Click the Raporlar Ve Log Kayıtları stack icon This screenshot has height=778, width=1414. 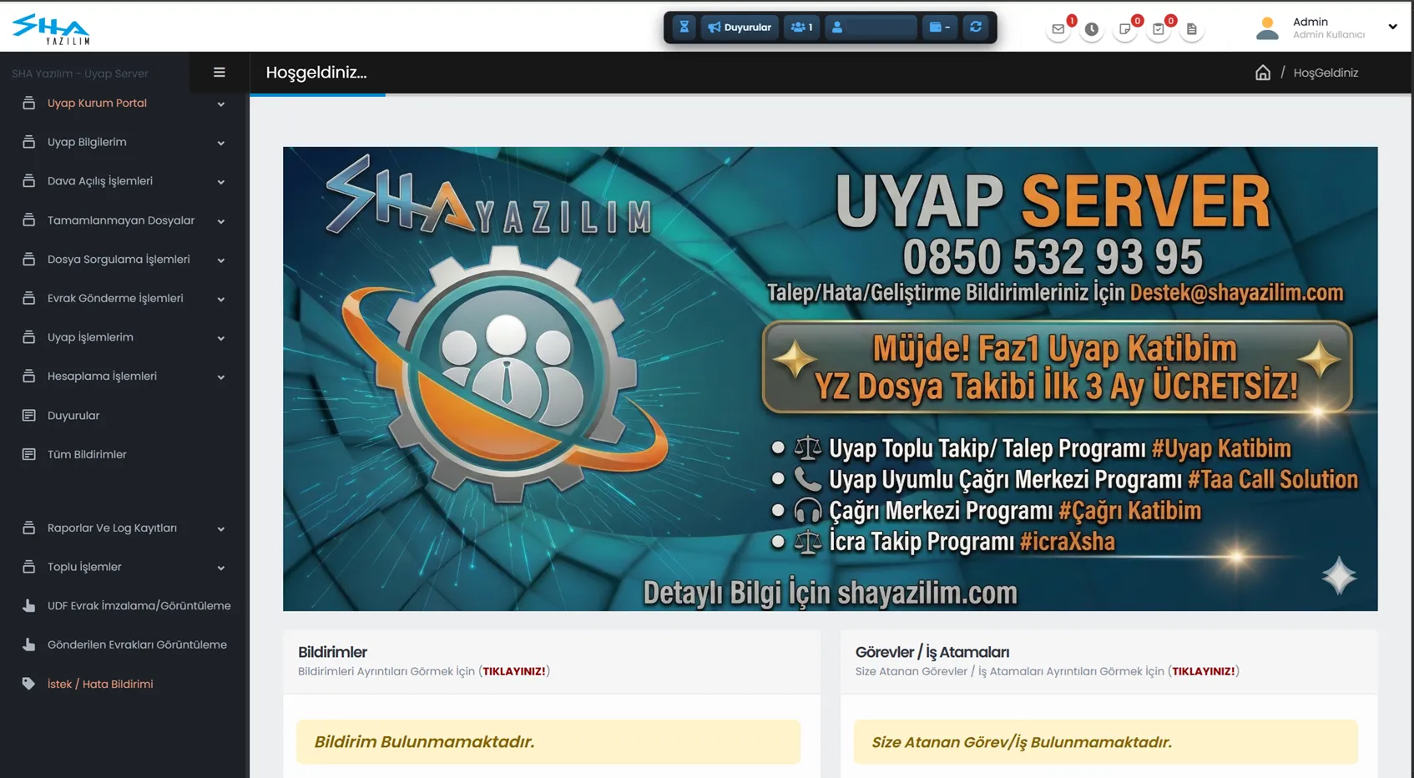(x=29, y=528)
